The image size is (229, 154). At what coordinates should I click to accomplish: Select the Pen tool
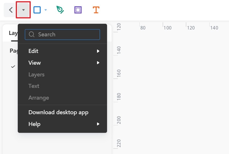point(60,10)
